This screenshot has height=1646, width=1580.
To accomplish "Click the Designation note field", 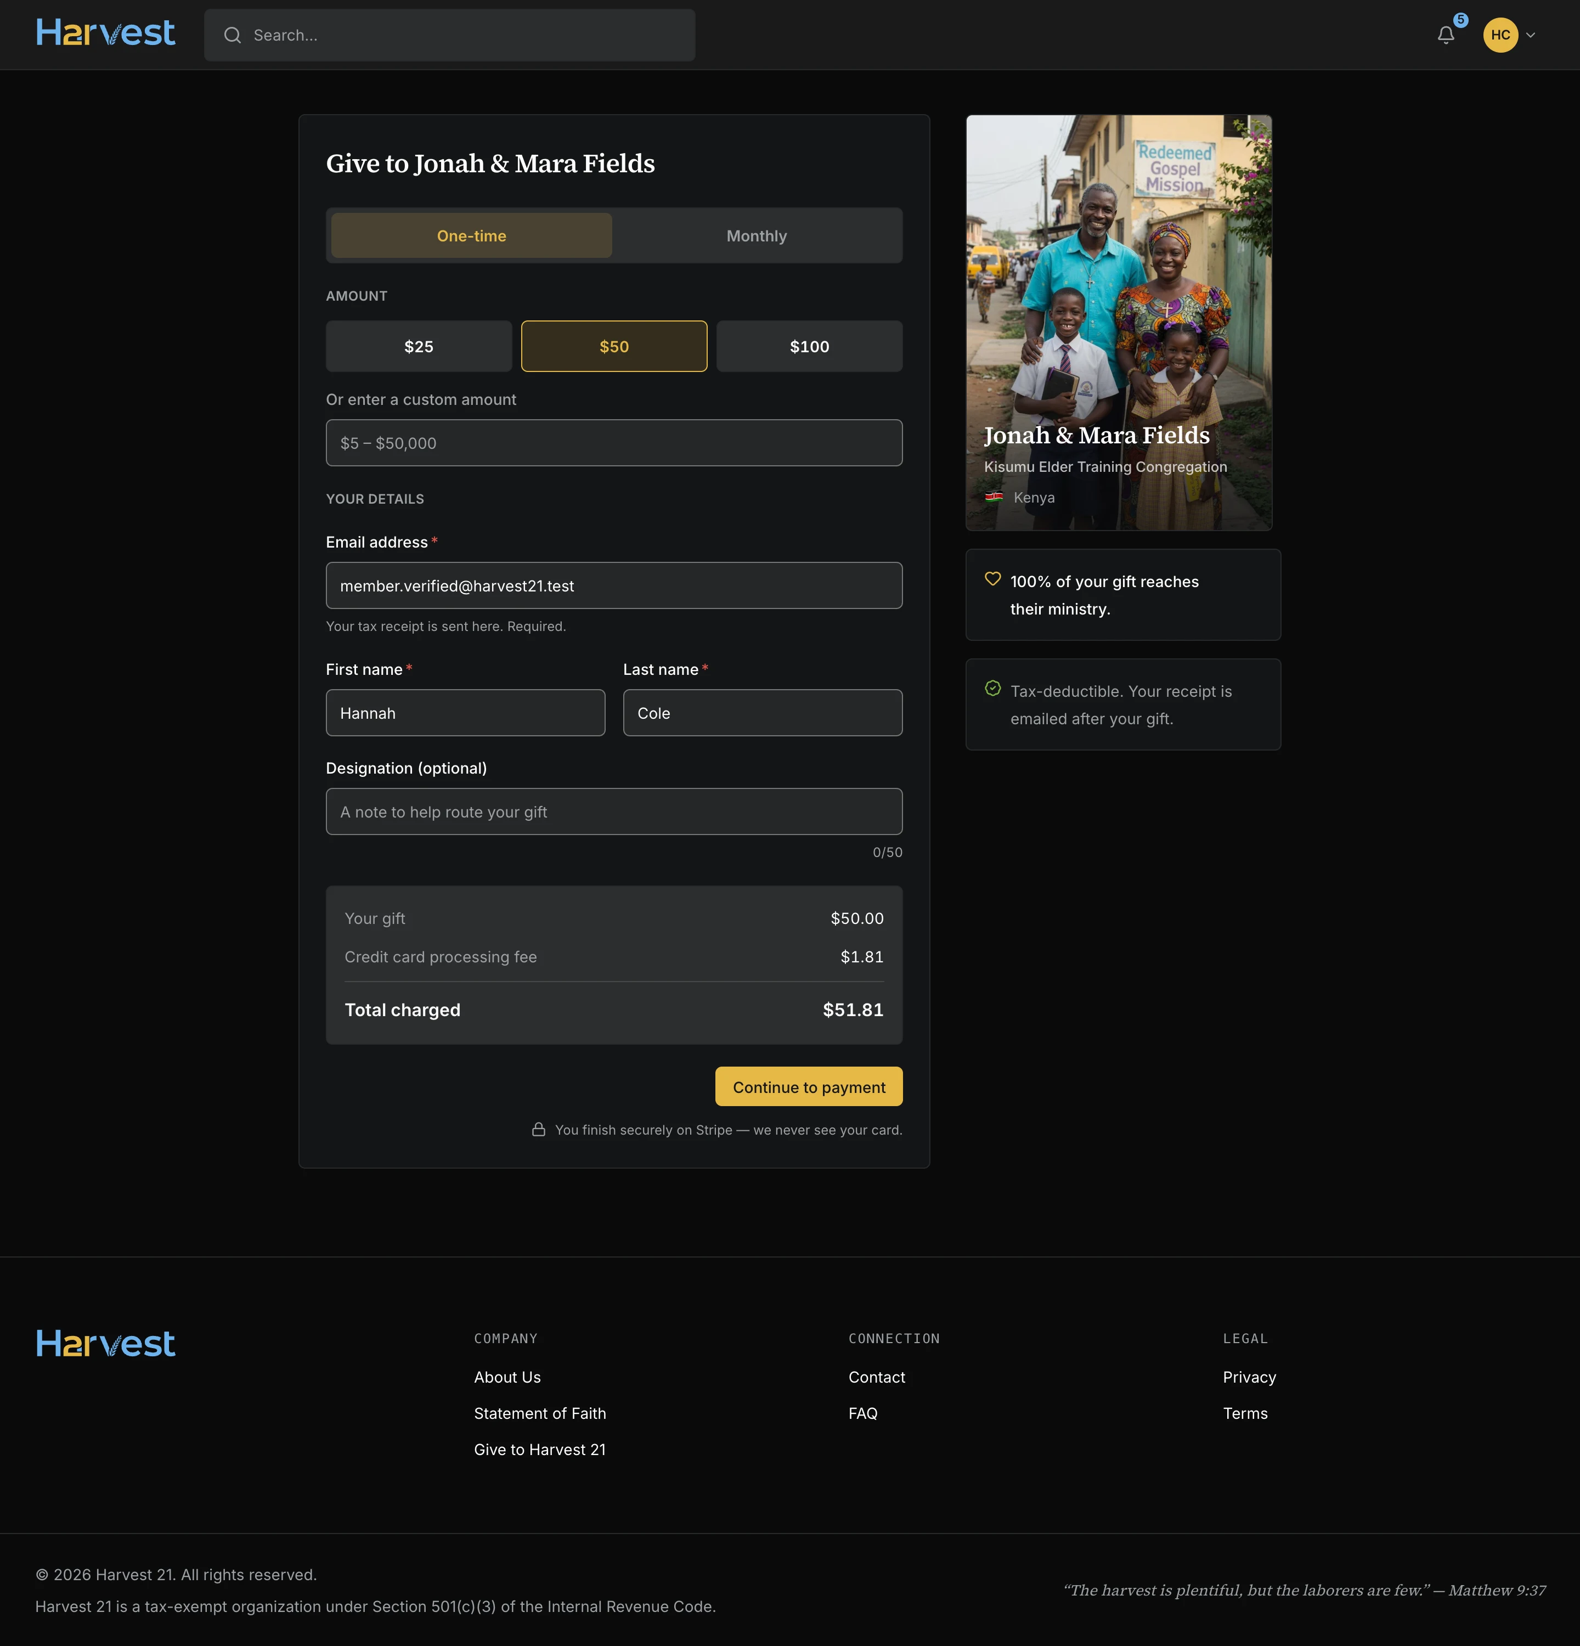I will (x=614, y=812).
